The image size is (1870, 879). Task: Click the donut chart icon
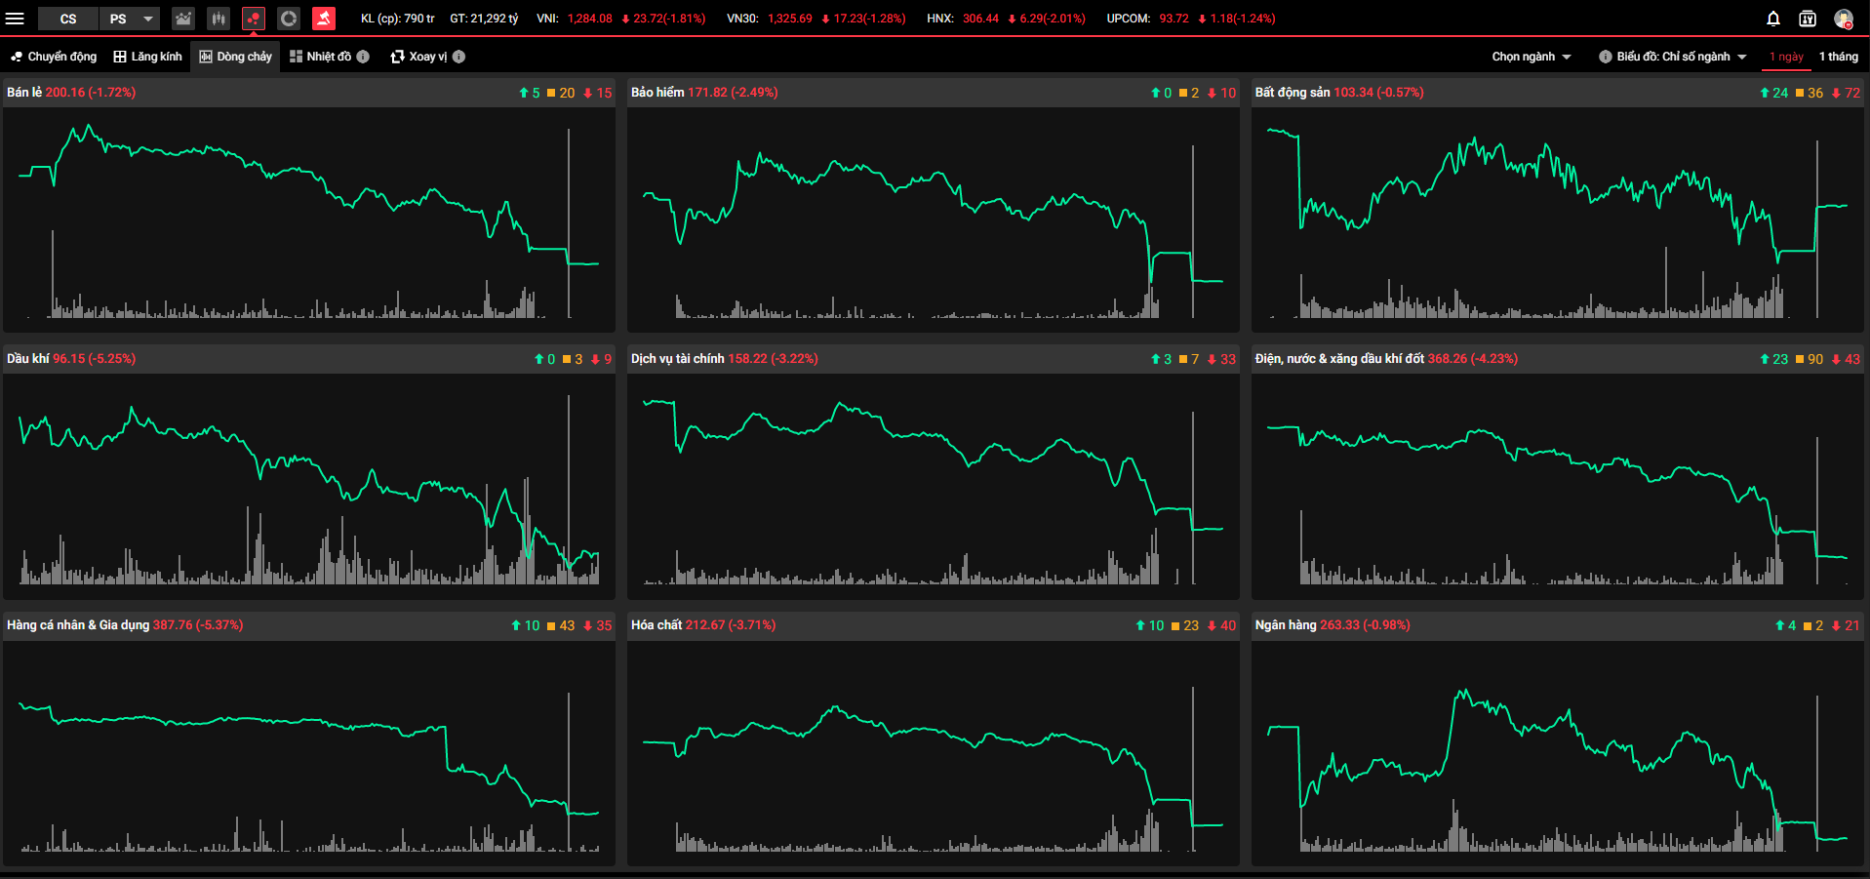coord(289,19)
